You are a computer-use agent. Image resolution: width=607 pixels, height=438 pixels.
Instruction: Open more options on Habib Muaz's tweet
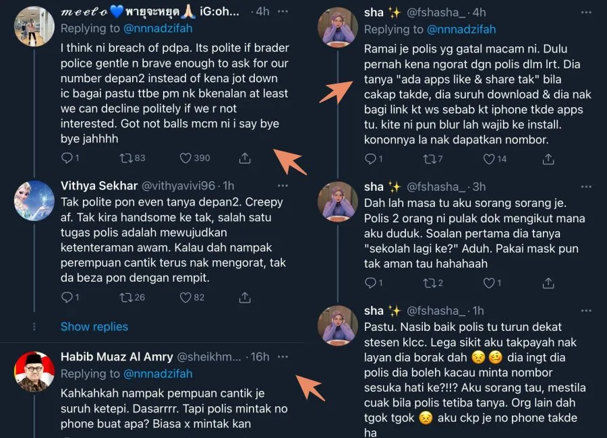tap(283, 356)
